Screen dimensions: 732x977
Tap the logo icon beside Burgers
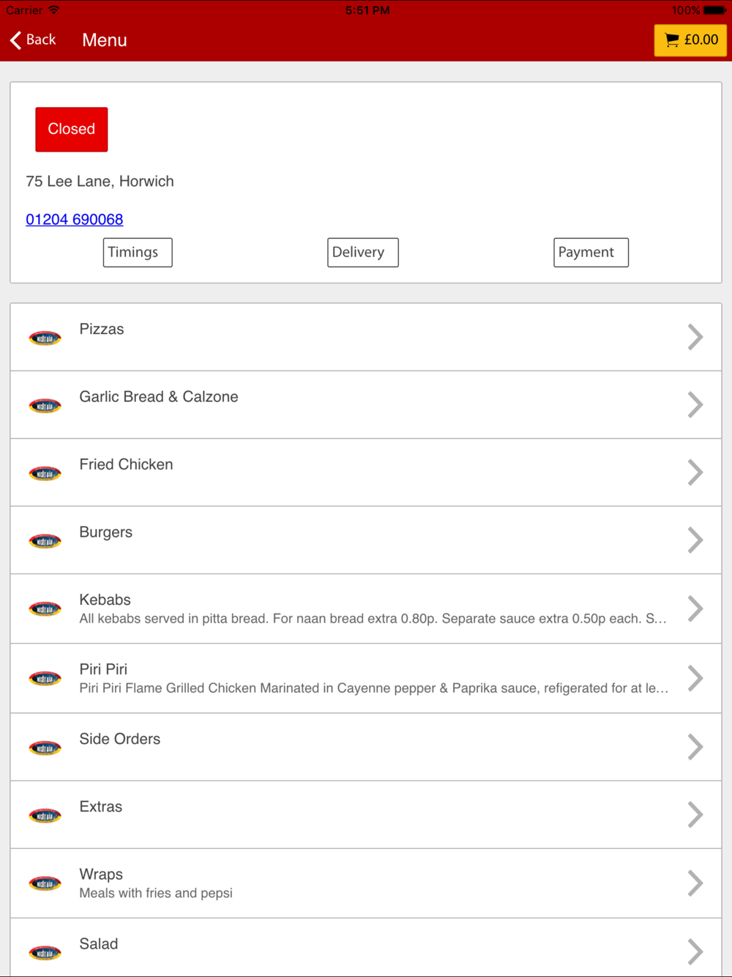tap(45, 540)
